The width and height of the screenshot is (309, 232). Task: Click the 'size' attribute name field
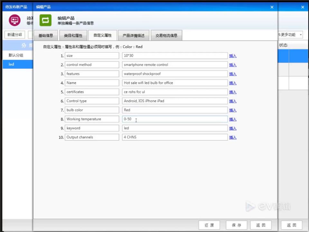92,56
